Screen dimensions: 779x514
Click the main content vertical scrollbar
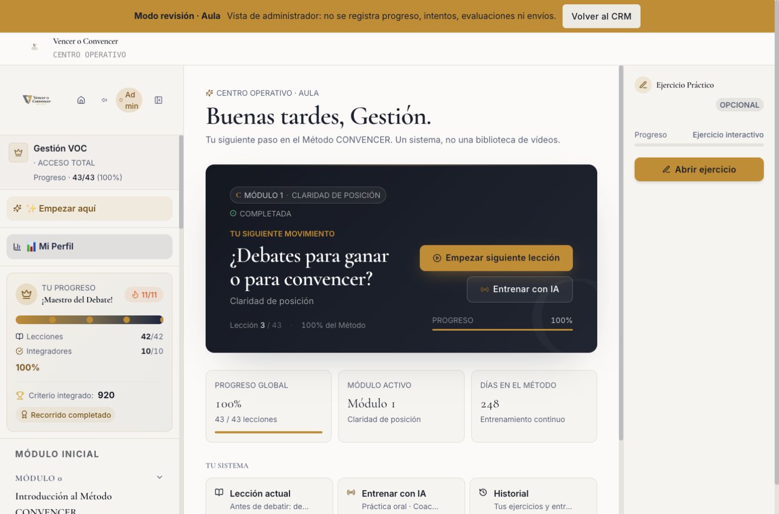[x=621, y=253]
